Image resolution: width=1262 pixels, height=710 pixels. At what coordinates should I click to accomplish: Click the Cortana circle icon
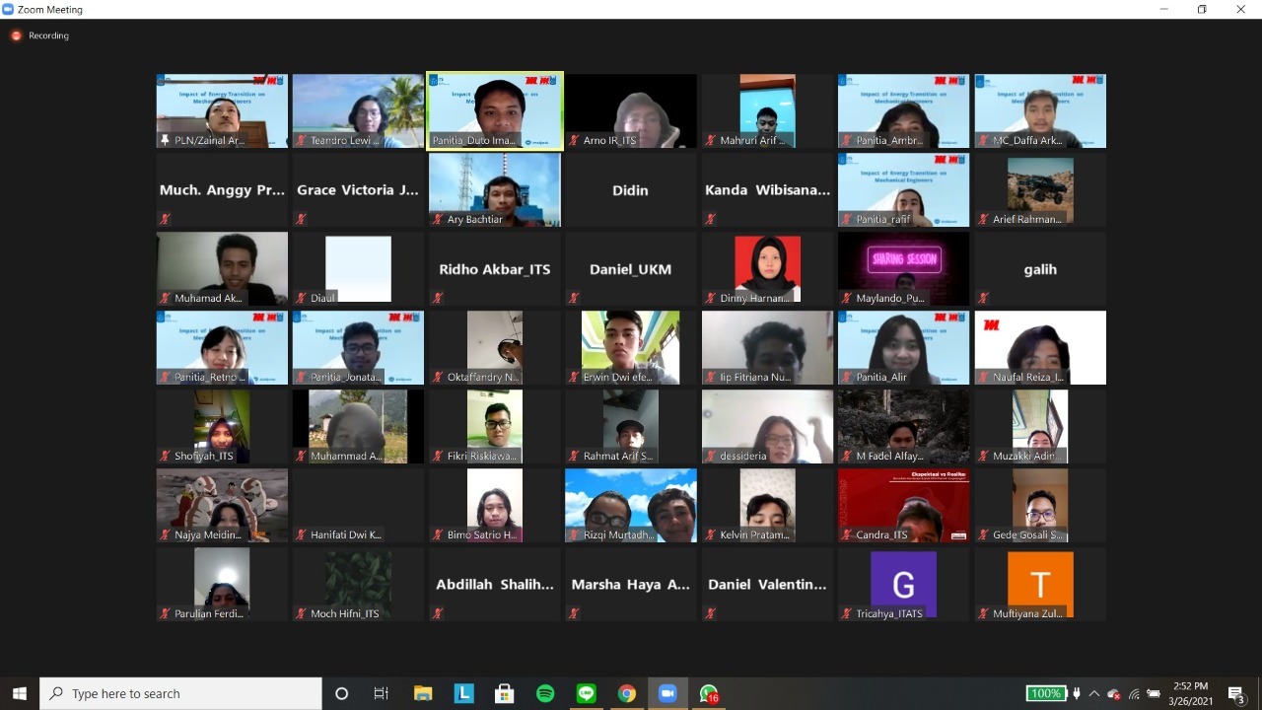[341, 693]
